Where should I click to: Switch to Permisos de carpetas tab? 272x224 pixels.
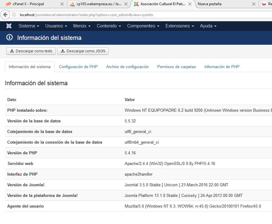[176, 67]
